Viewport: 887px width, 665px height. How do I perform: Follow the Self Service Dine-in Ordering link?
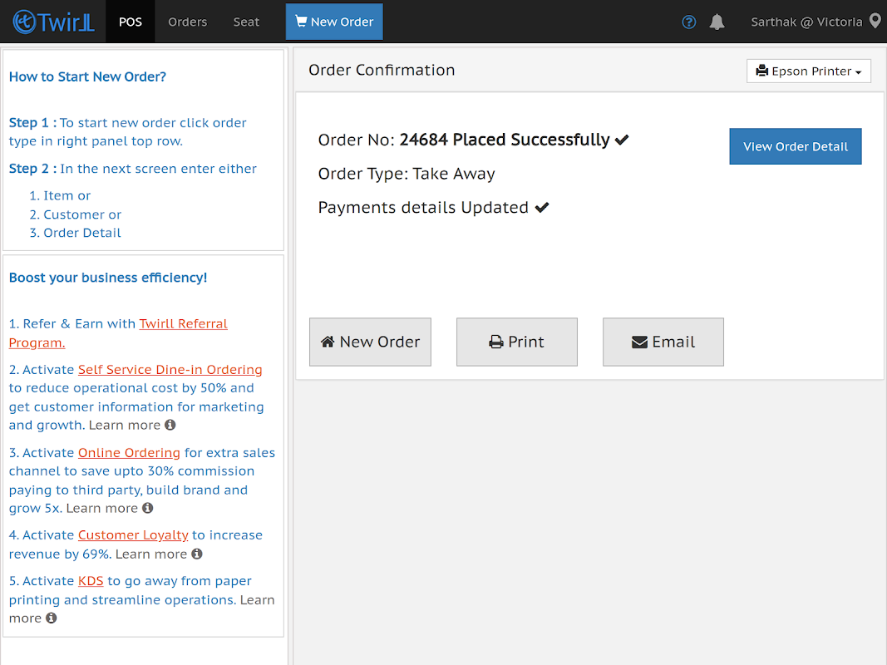pyautogui.click(x=170, y=369)
